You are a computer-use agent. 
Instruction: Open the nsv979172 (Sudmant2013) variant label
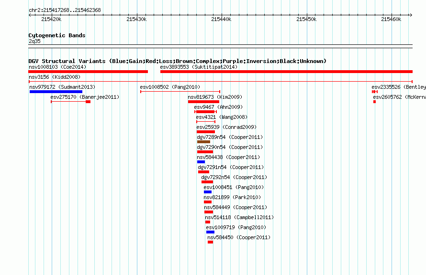62,87
